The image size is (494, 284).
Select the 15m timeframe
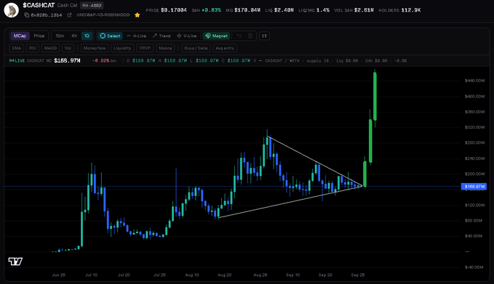tap(60, 36)
